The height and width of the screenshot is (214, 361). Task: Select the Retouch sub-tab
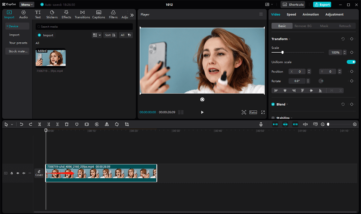tap(345, 26)
